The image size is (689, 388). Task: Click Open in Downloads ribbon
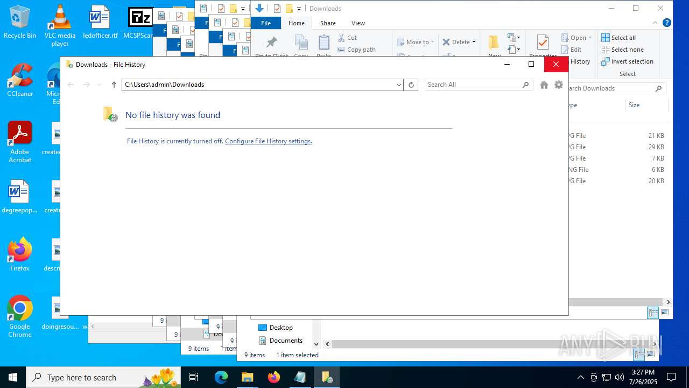[x=576, y=38]
